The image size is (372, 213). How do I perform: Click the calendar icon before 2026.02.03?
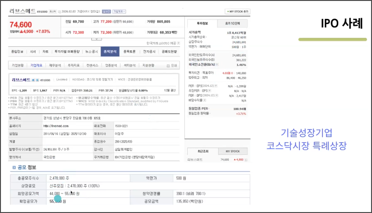(60, 12)
